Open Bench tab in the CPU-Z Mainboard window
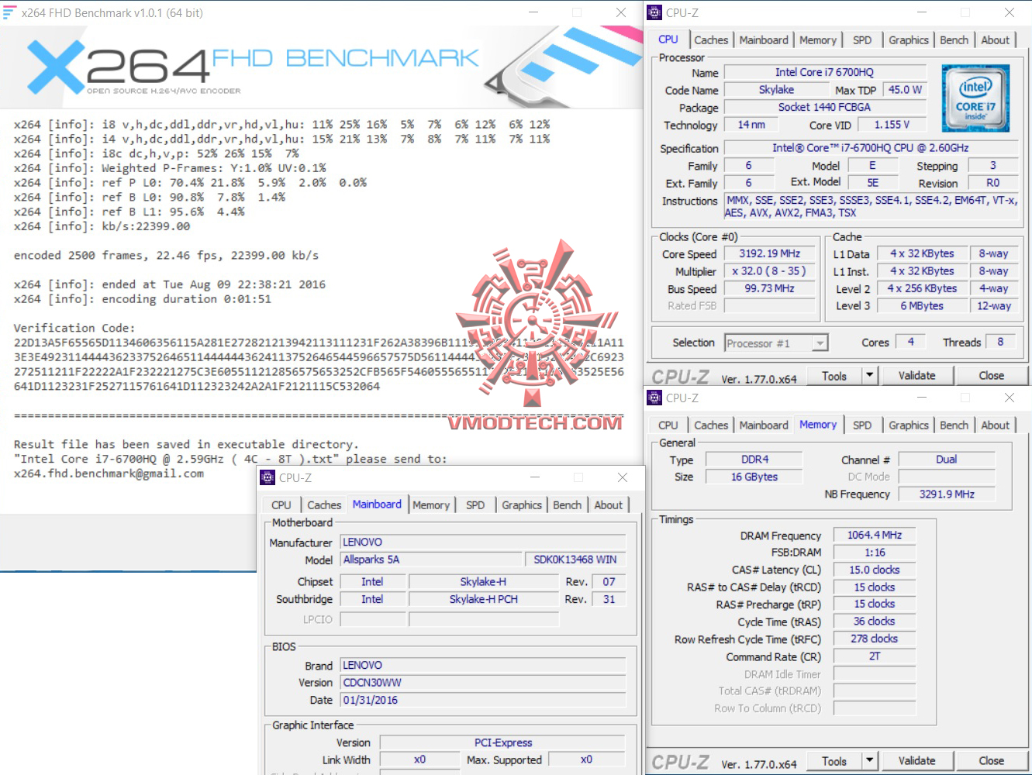The height and width of the screenshot is (775, 1032). (x=567, y=505)
